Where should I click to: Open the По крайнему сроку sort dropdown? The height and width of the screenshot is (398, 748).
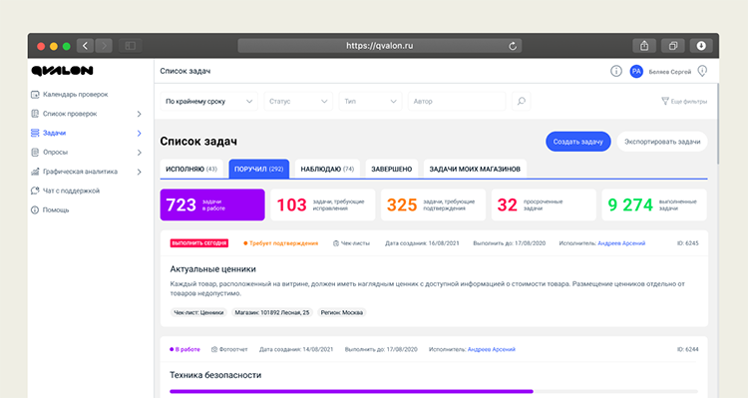pos(209,101)
